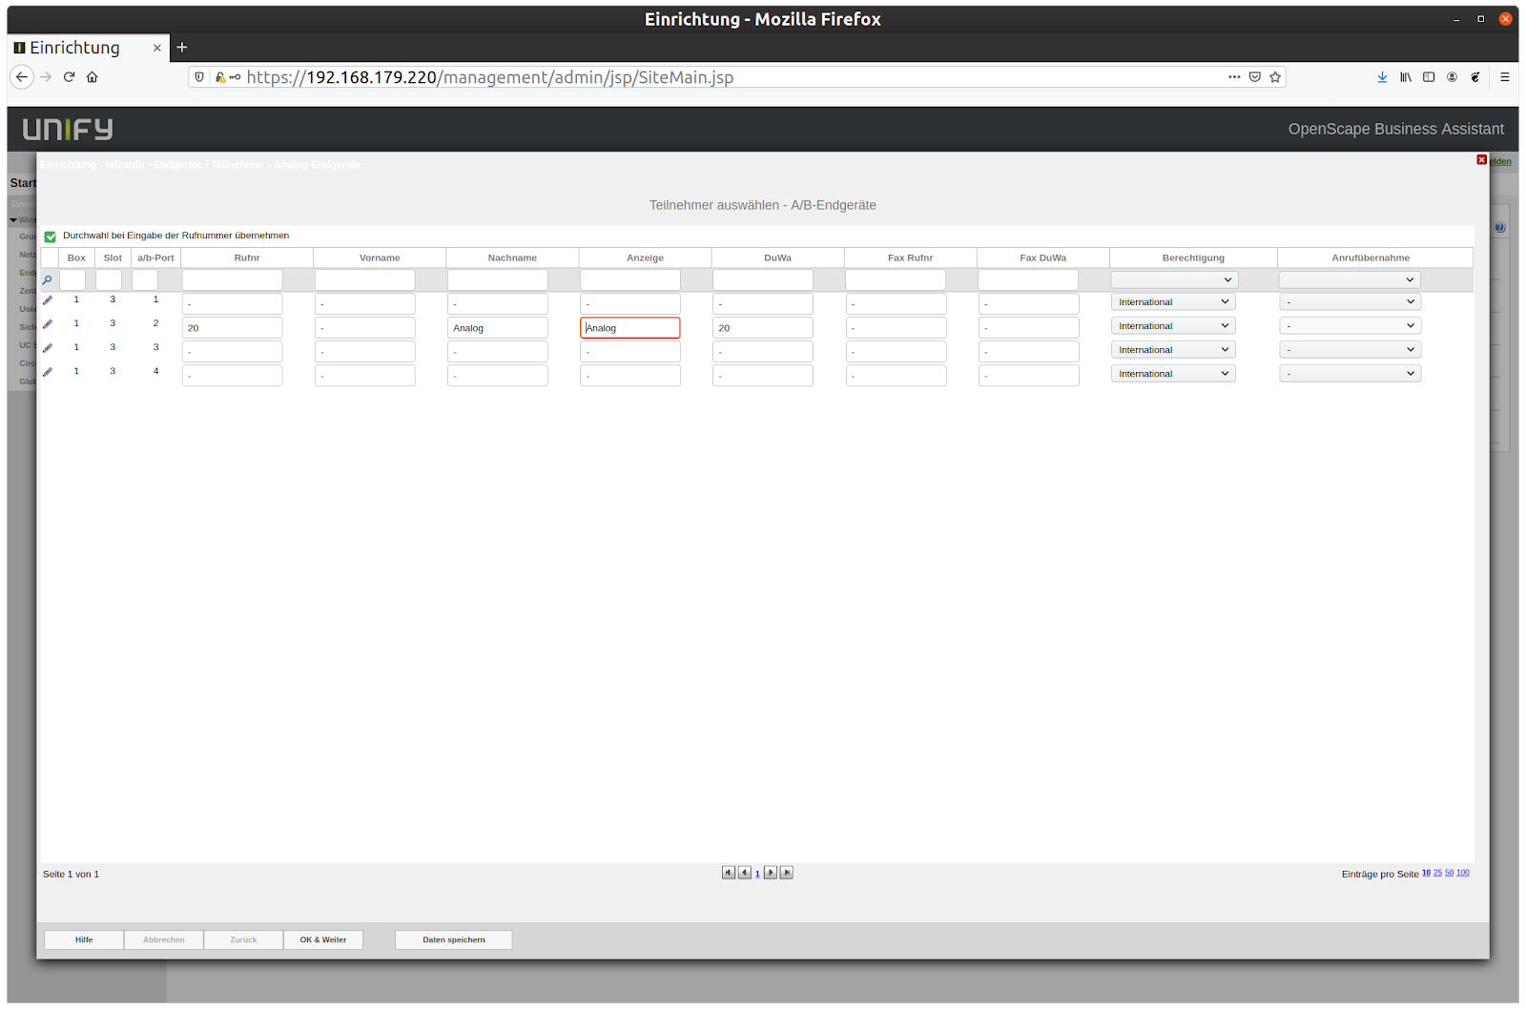Screen dimensions: 1526x1010
Task: Open Anrufübernahme dropdown for a/b-Port 1
Action: (1350, 301)
